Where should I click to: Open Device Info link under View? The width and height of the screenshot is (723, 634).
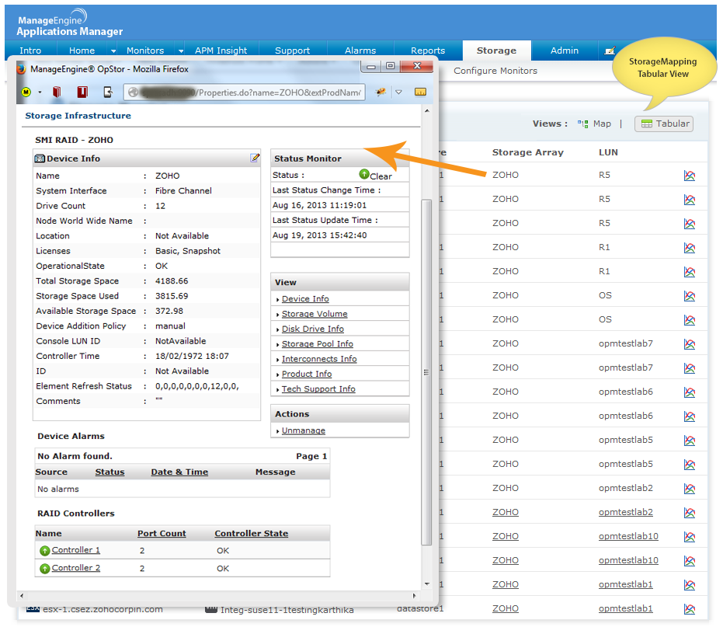tap(305, 298)
